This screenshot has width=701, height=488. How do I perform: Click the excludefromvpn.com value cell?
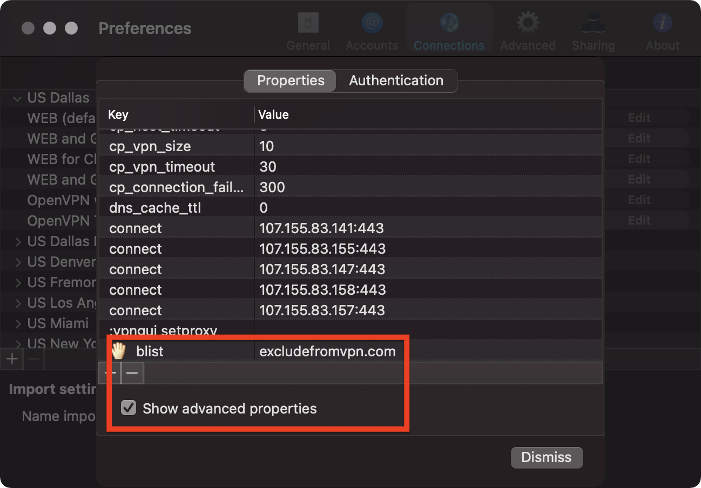(327, 352)
